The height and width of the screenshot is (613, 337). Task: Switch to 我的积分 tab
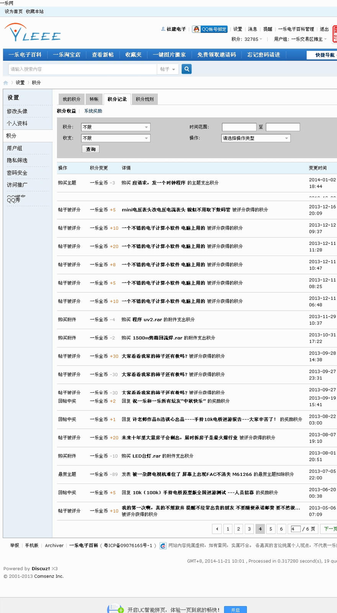[x=72, y=99]
